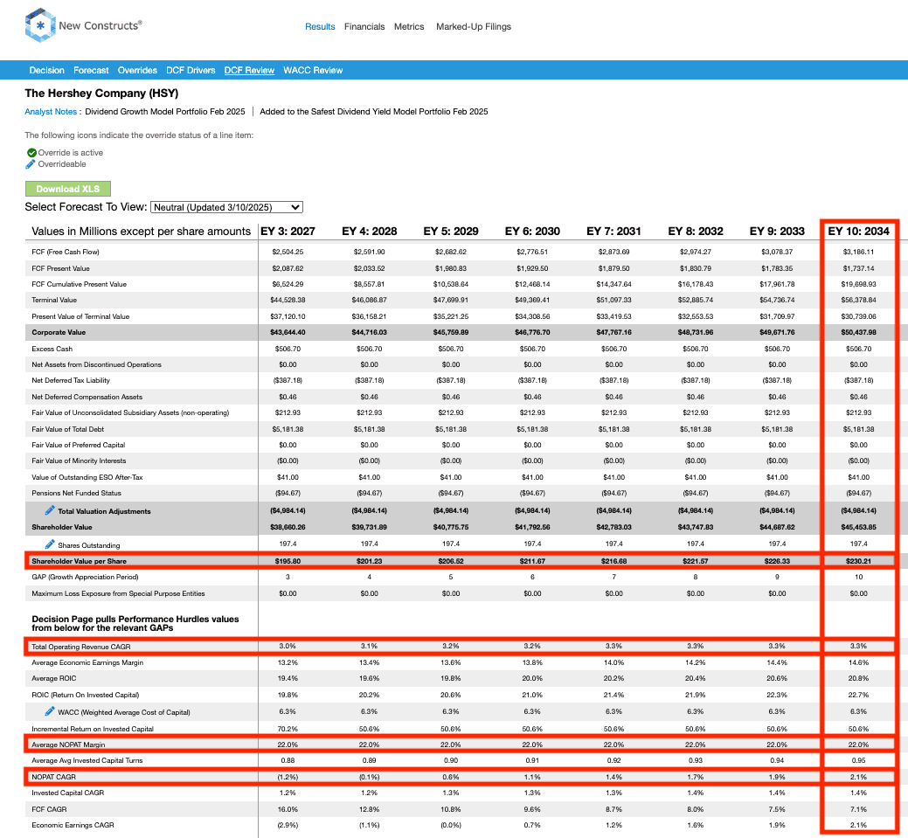The height and width of the screenshot is (838, 908).
Task: Click the FCF Cumulative Present Value label
Action: coord(79,284)
